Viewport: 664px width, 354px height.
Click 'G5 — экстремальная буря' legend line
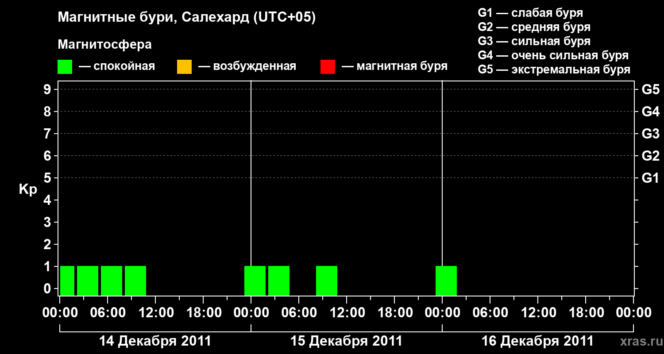pyautogui.click(x=554, y=69)
